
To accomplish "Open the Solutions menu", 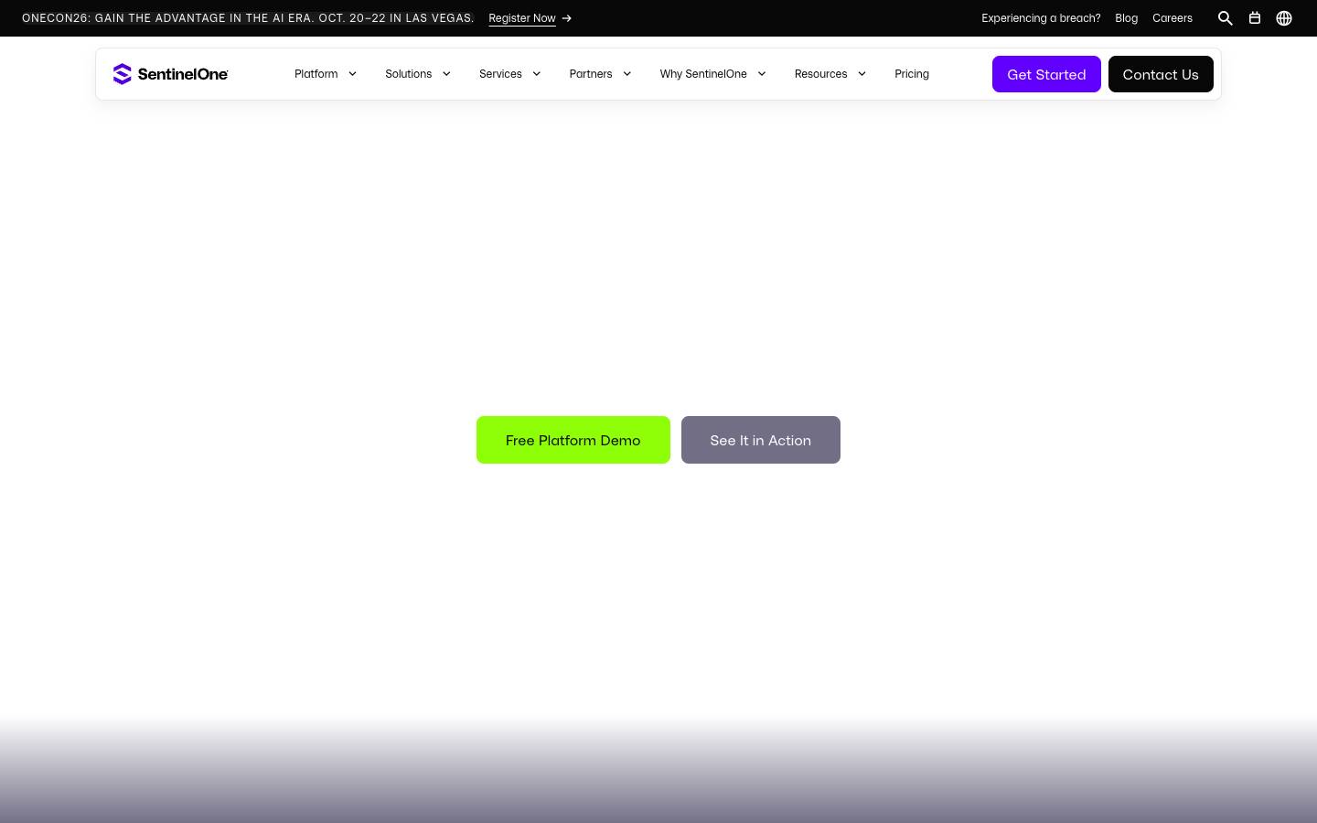I will pyautogui.click(x=408, y=74).
